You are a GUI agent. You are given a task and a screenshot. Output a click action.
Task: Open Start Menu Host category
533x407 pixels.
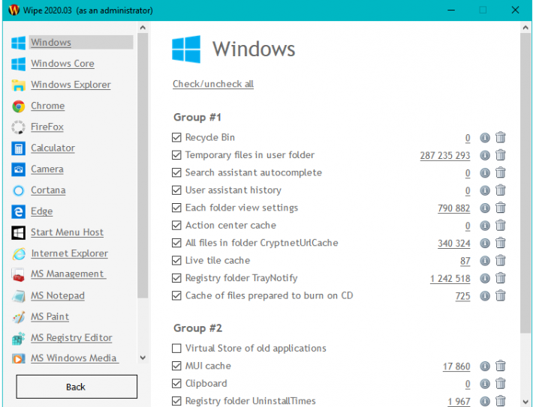68,232
